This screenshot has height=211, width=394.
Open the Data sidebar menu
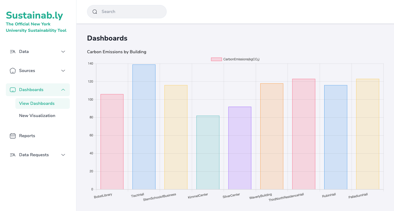pos(38,52)
